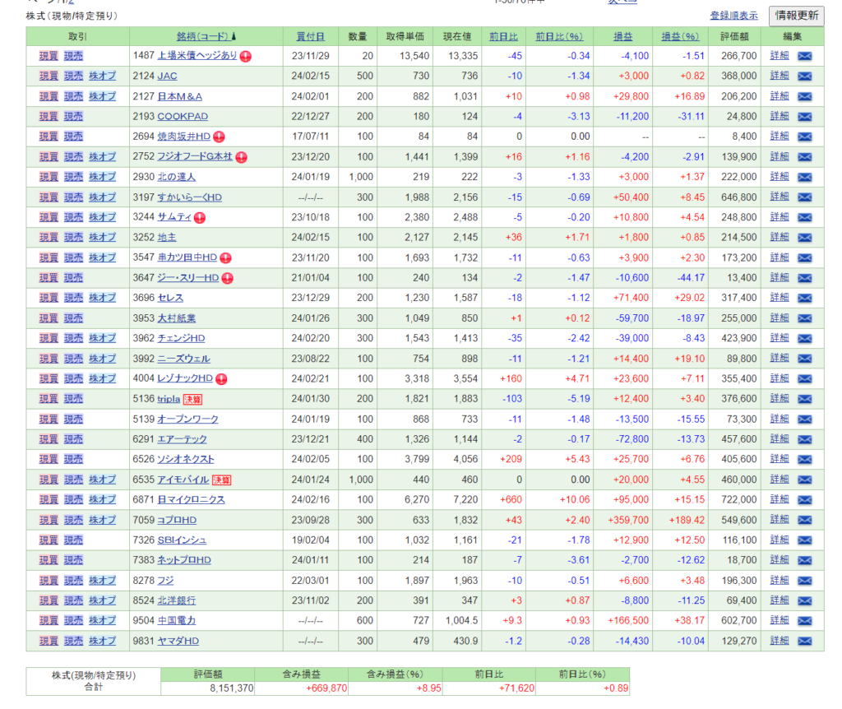Sort table by 前日比(%) column header

pos(558,36)
